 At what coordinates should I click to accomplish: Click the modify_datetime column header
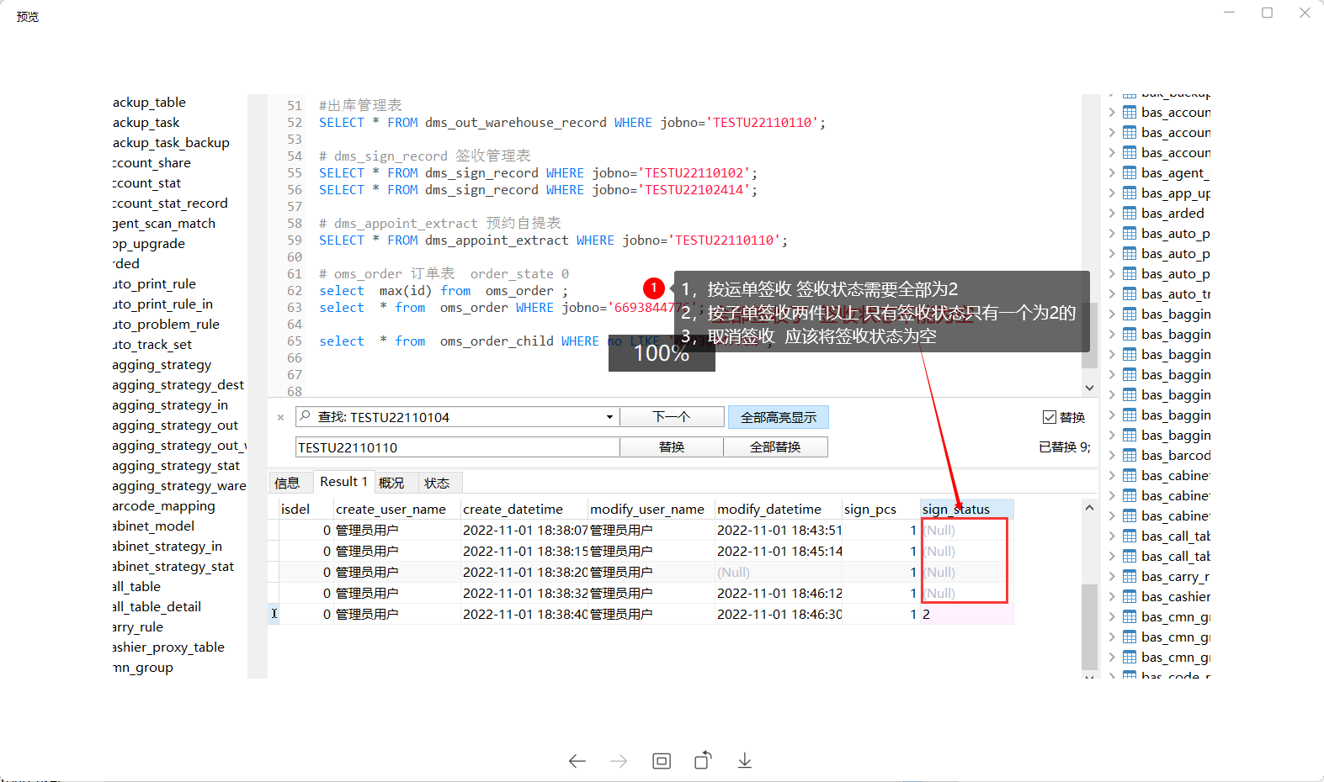pyautogui.click(x=777, y=509)
